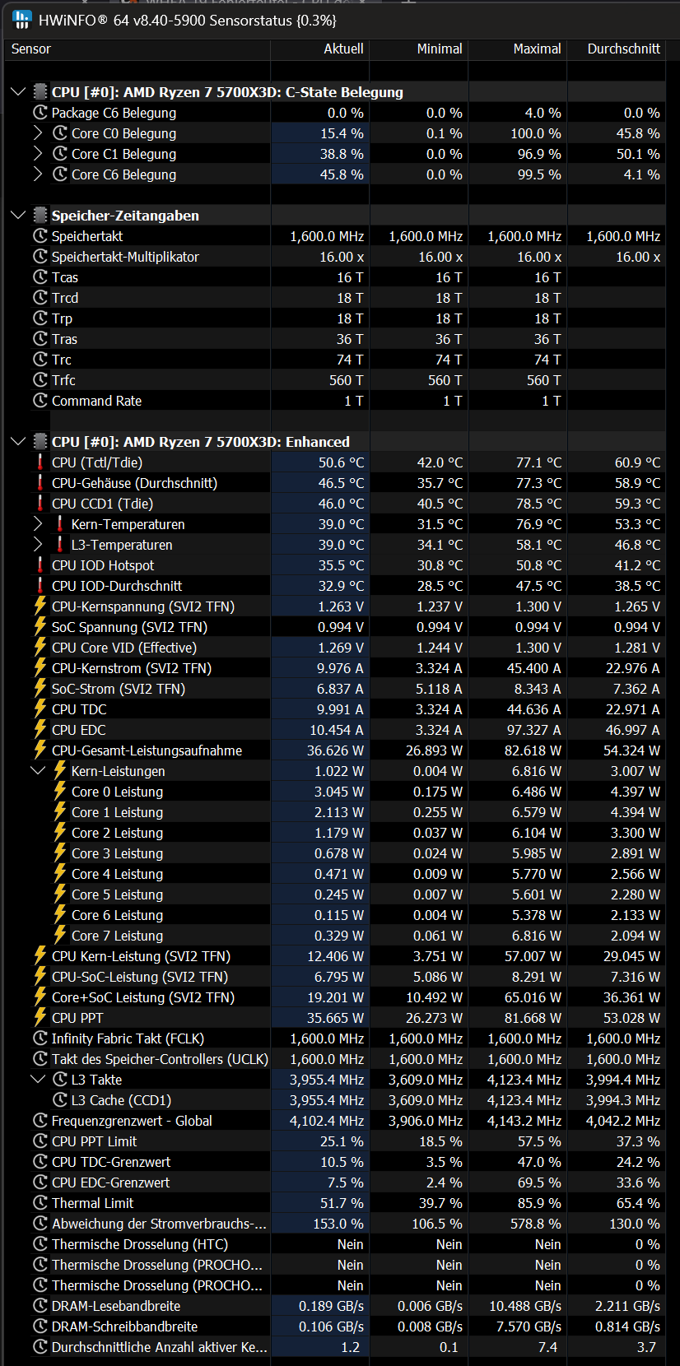Collapse the L3 Takte subtree

tap(38, 1079)
